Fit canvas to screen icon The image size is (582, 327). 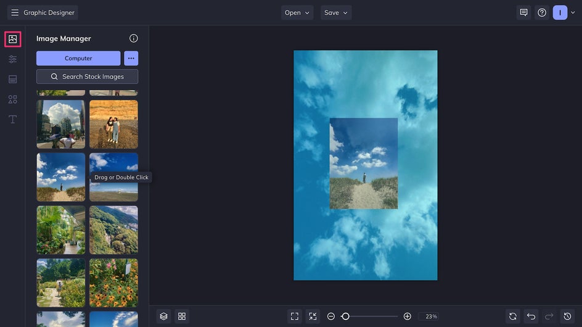[x=295, y=317]
